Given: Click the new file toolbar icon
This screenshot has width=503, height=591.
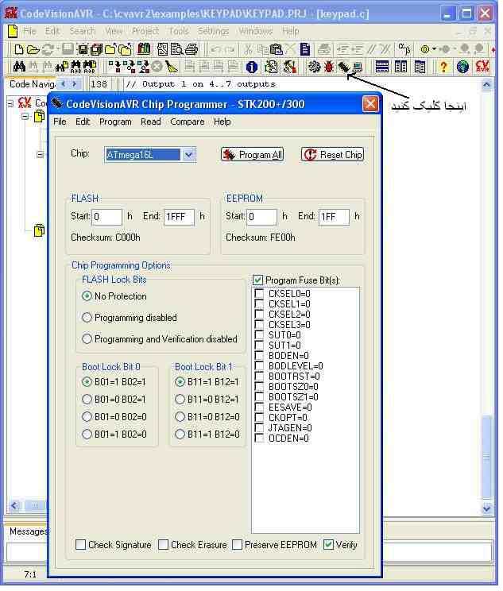Looking at the screenshot, I should tap(19, 49).
